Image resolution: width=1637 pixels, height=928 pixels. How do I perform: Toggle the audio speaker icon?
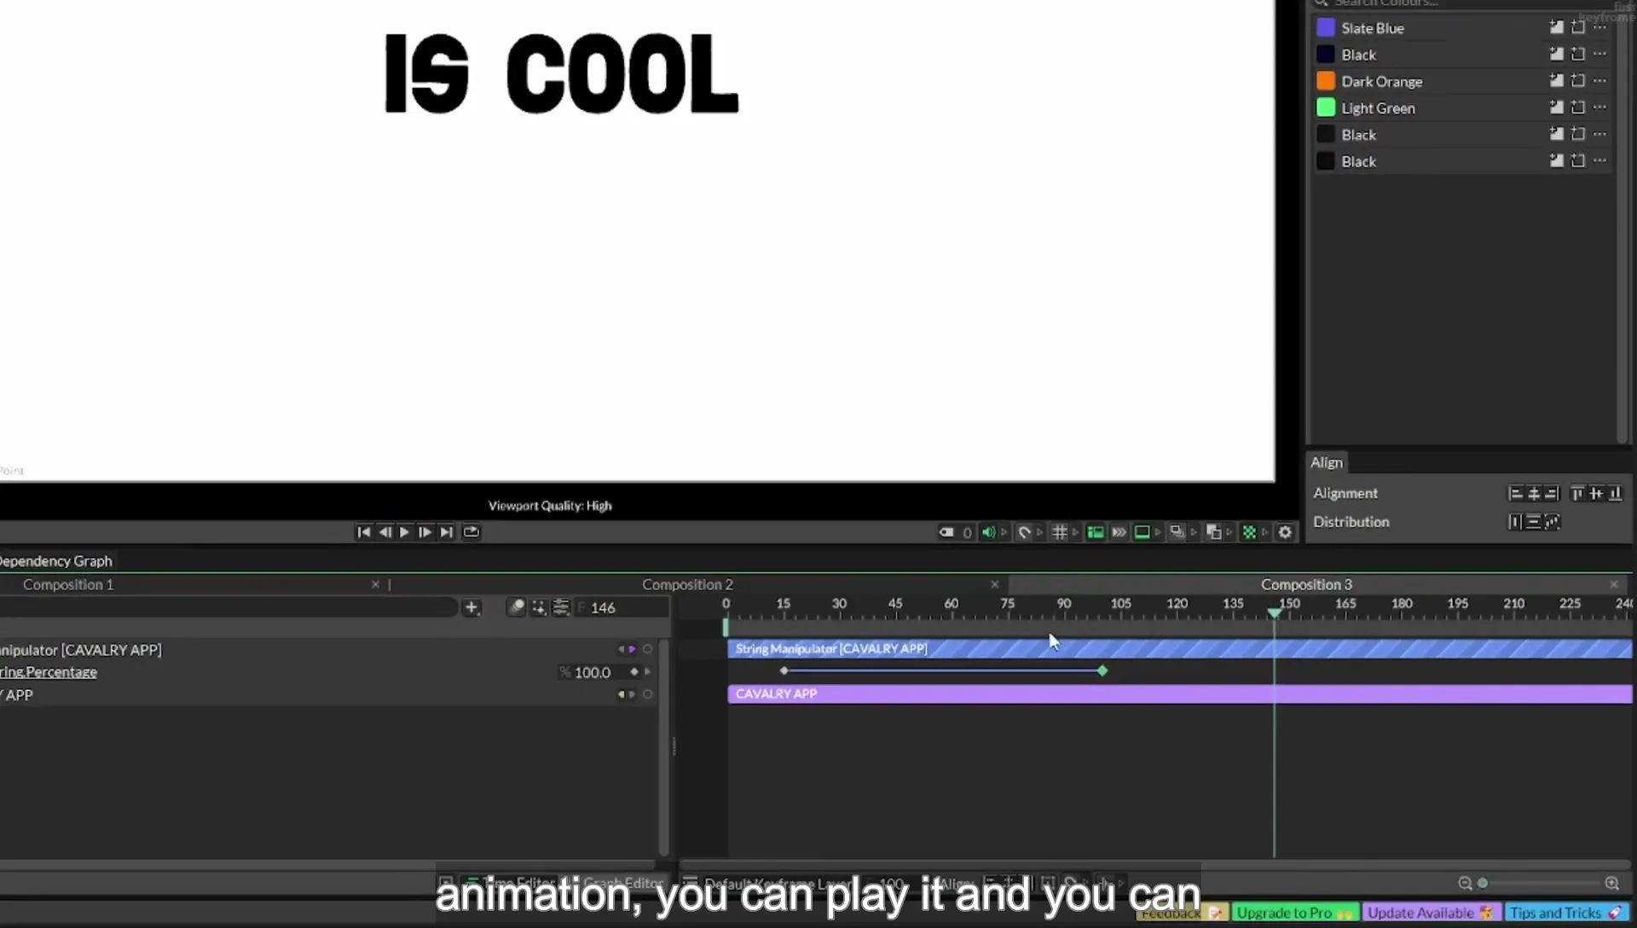point(988,532)
